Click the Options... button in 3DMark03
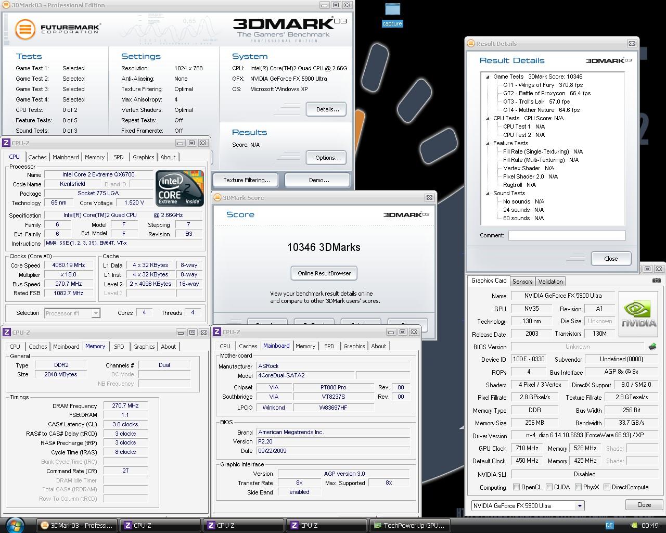The width and height of the screenshot is (666, 533). [327, 158]
